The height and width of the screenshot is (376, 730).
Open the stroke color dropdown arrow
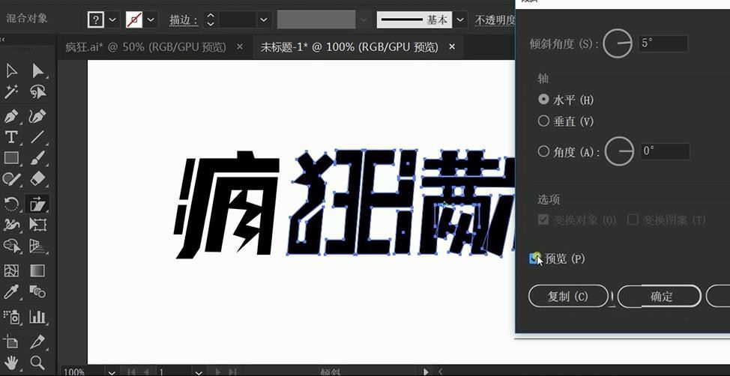(151, 19)
